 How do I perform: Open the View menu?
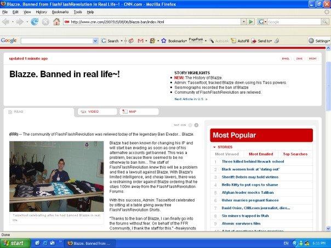coord(27,12)
